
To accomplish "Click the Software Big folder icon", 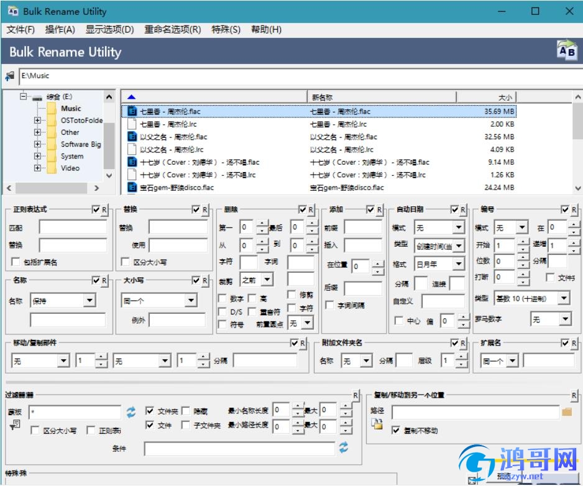I will (52, 144).
